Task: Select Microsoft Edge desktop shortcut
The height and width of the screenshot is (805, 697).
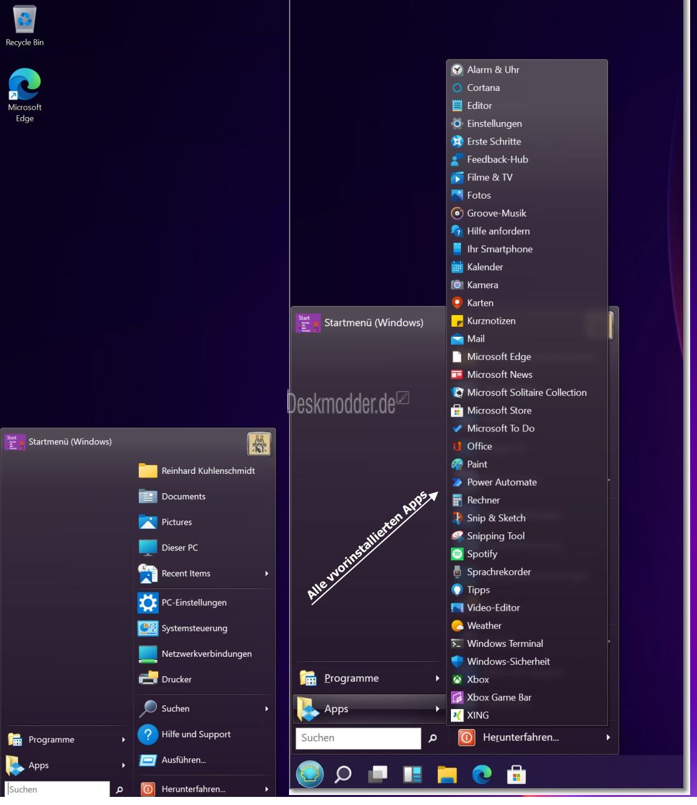Action: [25, 95]
